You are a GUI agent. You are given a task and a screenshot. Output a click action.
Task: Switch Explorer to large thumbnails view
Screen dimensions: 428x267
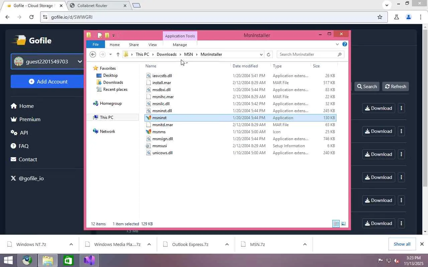coord(343,224)
